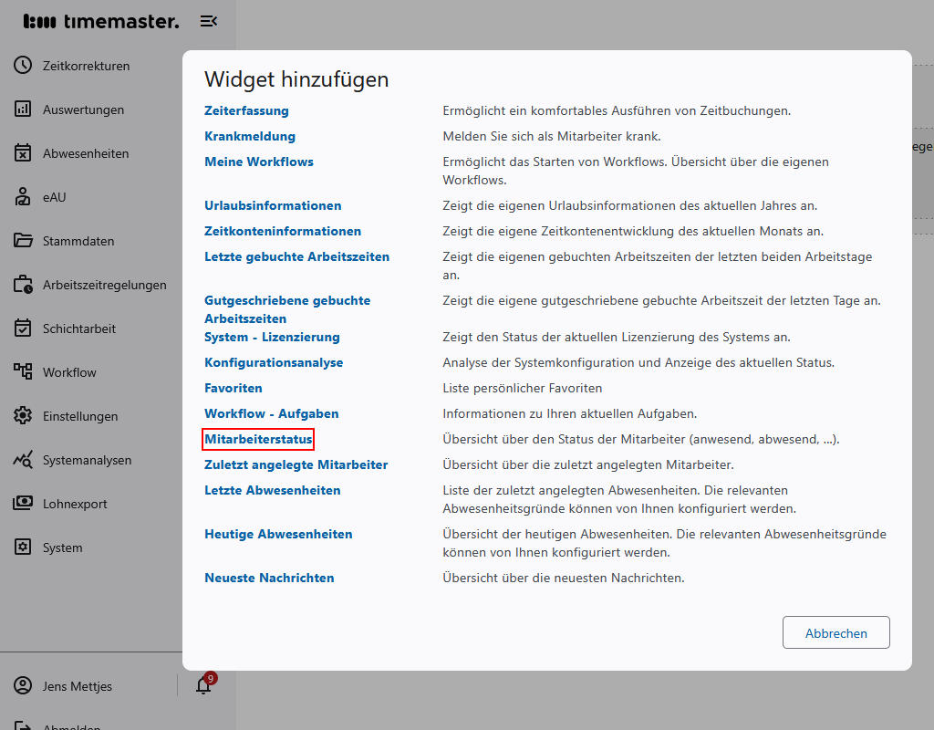The image size is (934, 730).
Task: Open the Schichtarbeit calendar icon
Action: 22,328
